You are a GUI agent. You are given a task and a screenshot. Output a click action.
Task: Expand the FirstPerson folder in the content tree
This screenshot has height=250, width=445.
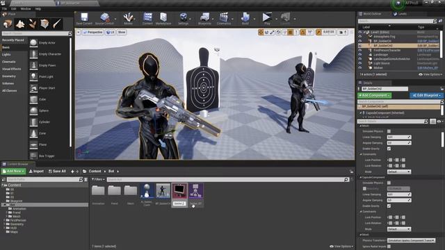(x=4, y=220)
